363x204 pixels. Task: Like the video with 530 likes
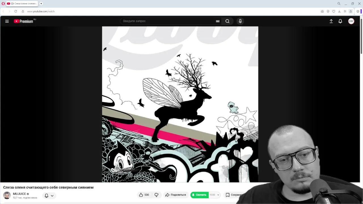pos(144,195)
